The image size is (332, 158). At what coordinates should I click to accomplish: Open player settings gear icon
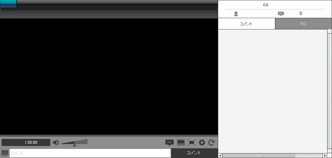click(202, 142)
